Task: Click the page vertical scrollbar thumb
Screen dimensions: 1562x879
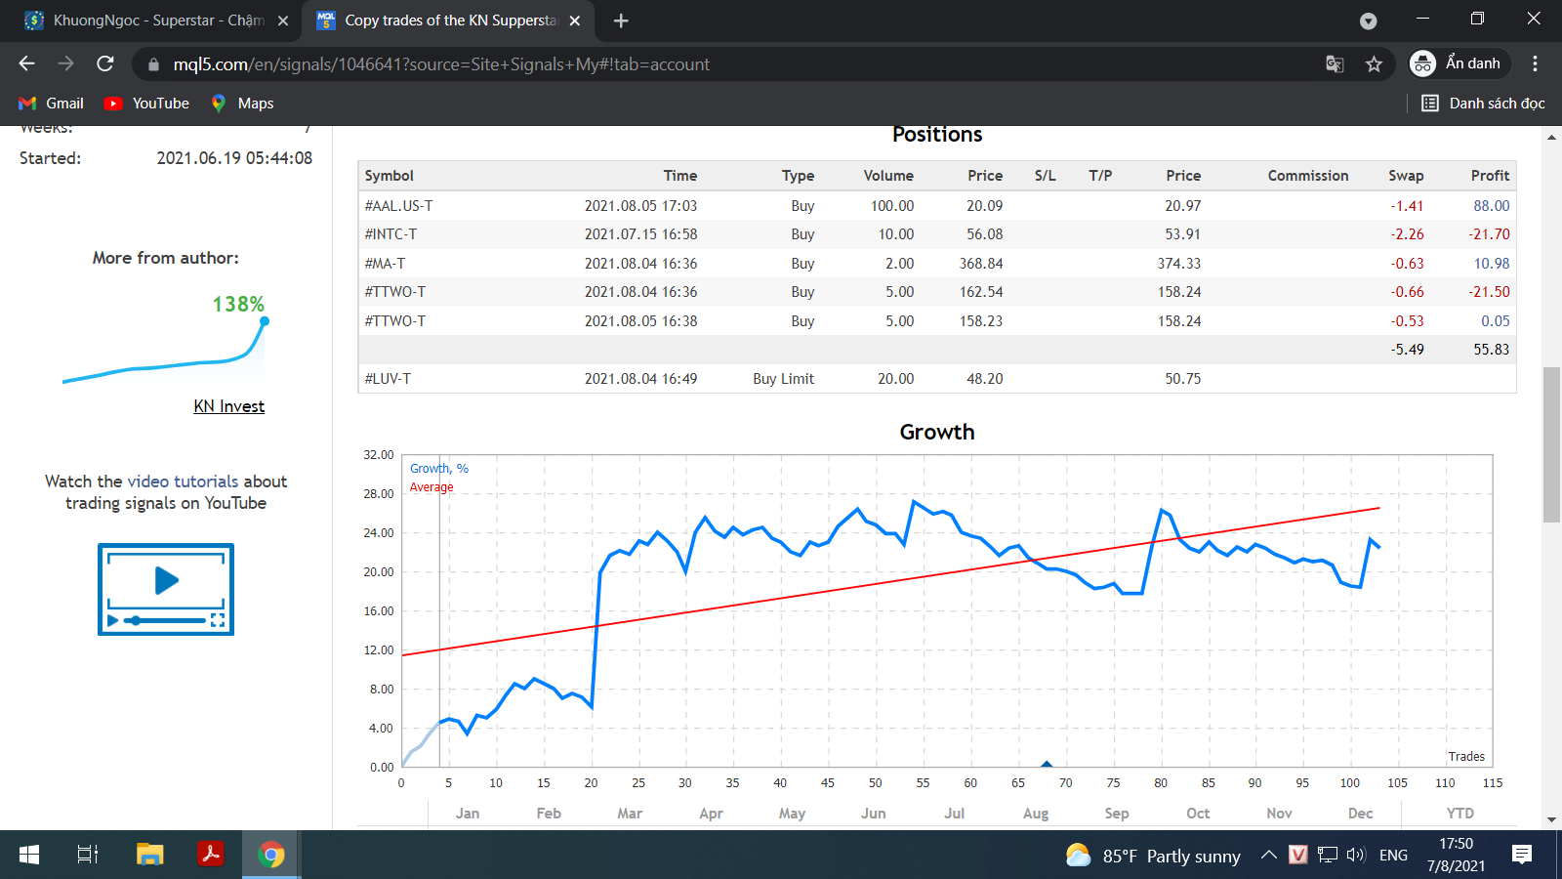Action: [x=1551, y=444]
